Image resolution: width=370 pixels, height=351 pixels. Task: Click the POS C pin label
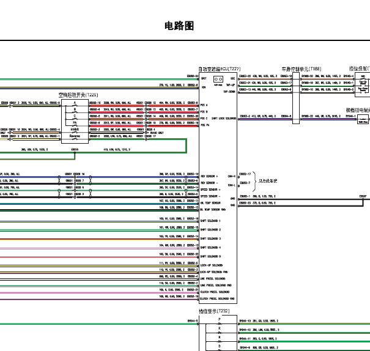click(x=204, y=119)
